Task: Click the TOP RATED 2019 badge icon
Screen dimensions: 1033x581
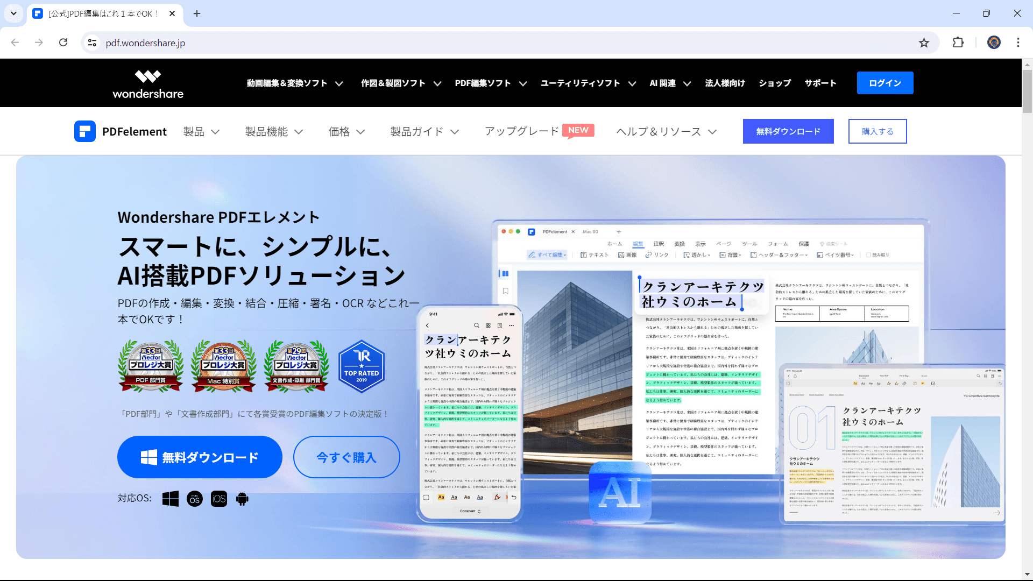Action: 362,365
